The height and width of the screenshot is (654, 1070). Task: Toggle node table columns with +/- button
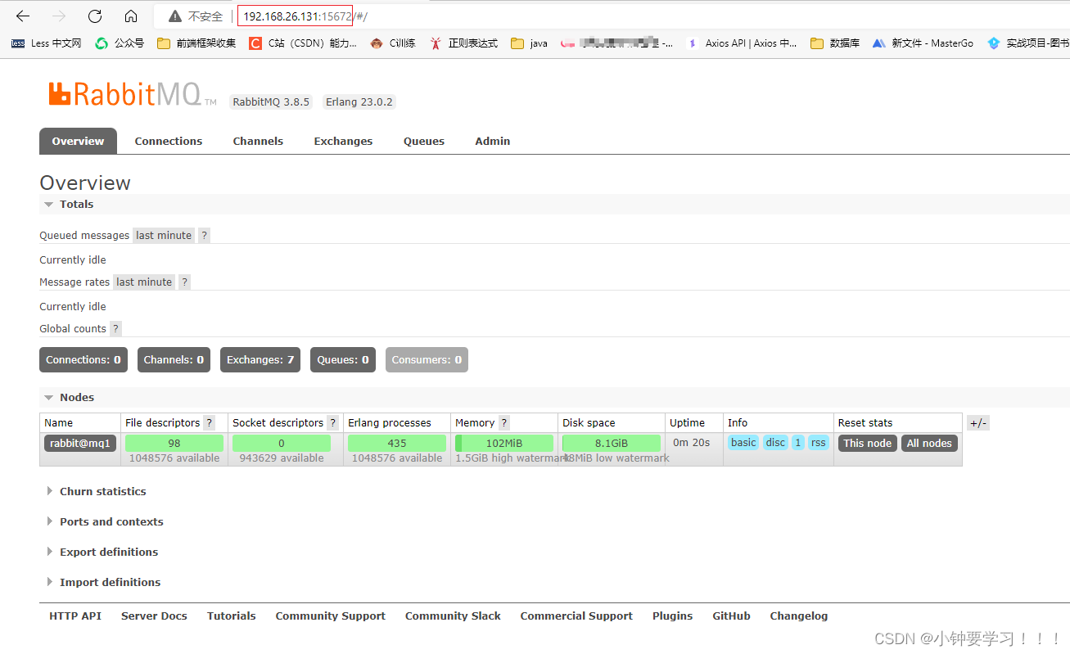[x=977, y=423]
